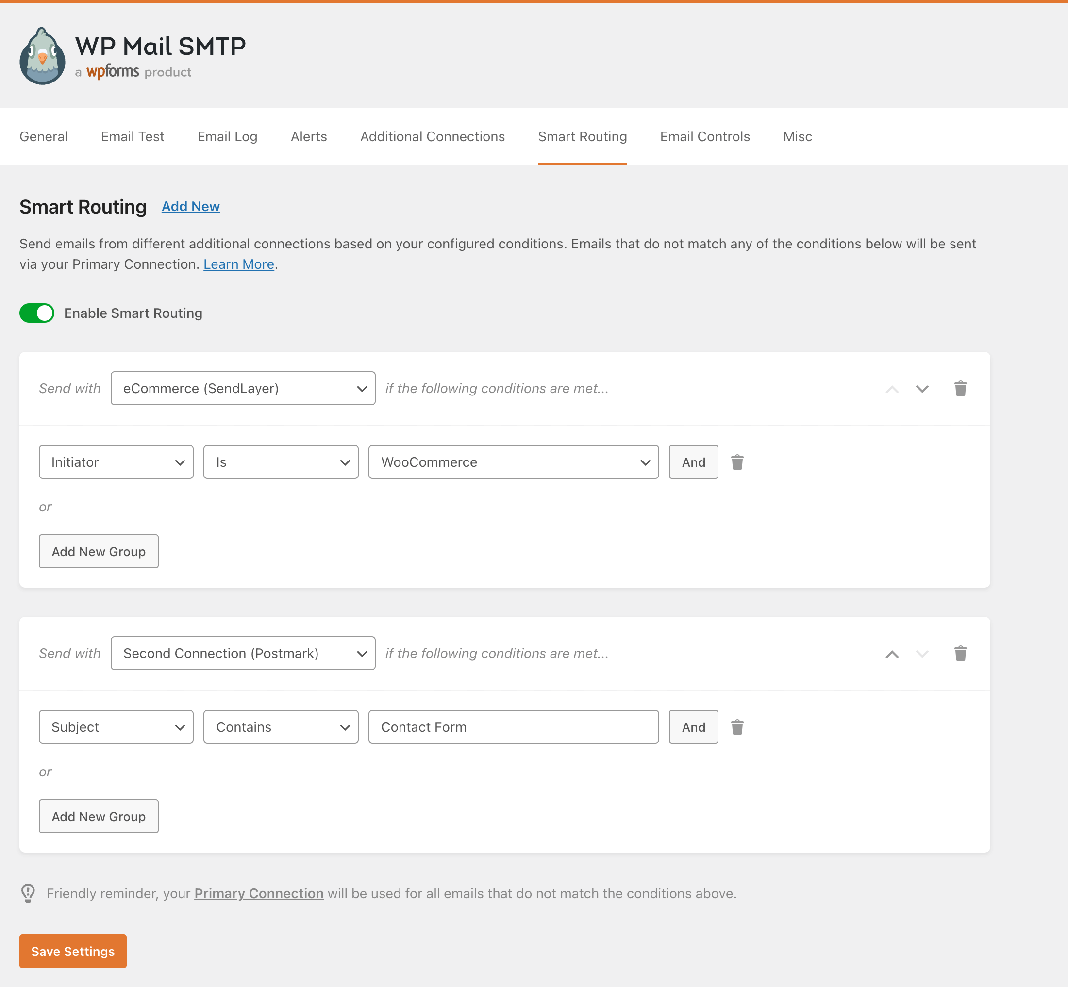Viewport: 1068px width, 987px height.
Task: Disable the Enable Smart Routing toggle
Action: (x=37, y=313)
